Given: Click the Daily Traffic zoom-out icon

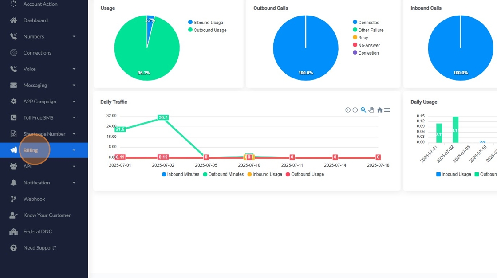Looking at the screenshot, I should [355, 110].
